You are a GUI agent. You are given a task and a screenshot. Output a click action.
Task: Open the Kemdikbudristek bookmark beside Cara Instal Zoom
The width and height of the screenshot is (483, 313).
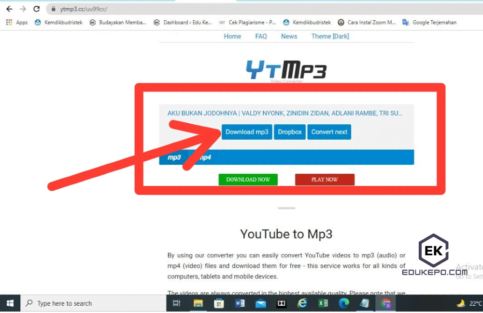click(307, 23)
